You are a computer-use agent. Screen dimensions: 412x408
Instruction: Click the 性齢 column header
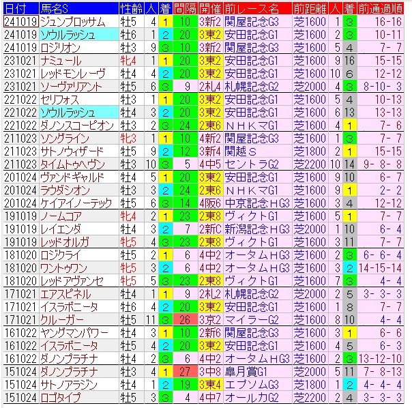130,9
